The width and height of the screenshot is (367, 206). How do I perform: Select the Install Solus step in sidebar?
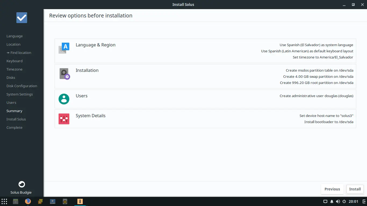pyautogui.click(x=16, y=119)
